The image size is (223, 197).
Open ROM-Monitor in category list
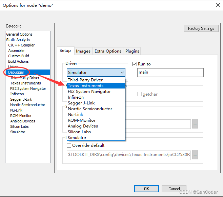(x=21, y=116)
